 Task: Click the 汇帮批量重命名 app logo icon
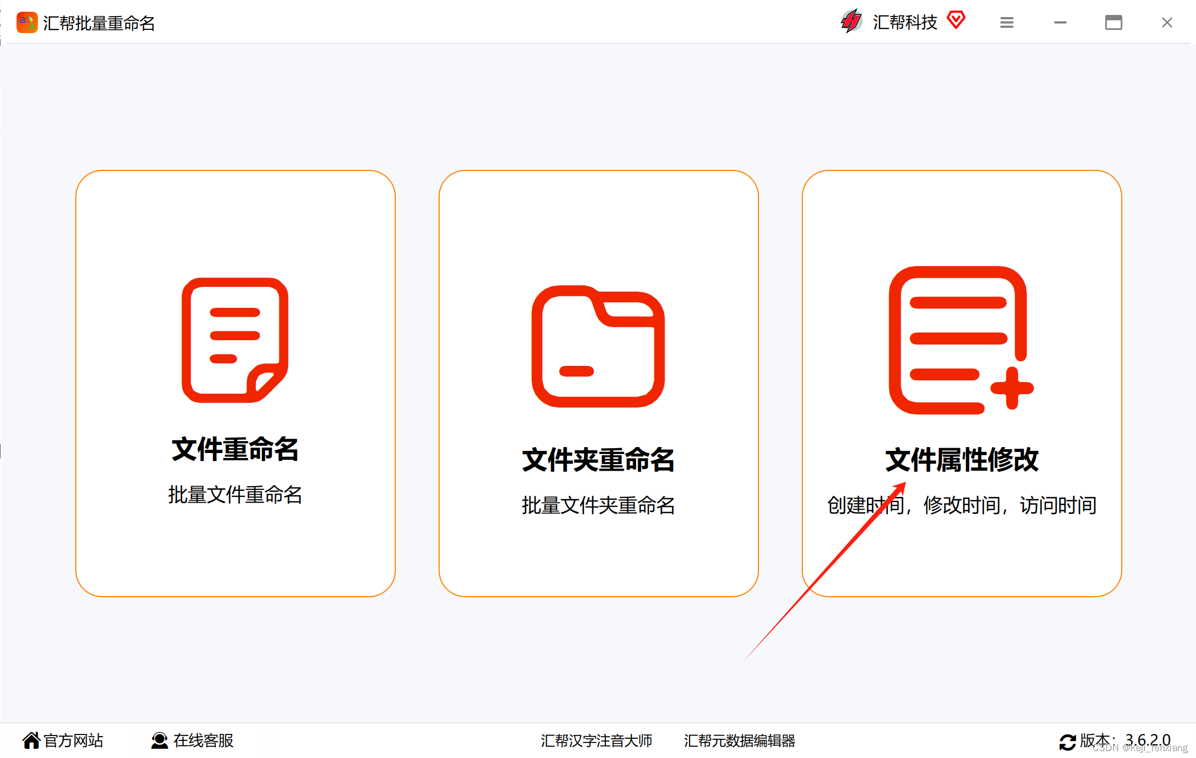(x=27, y=23)
